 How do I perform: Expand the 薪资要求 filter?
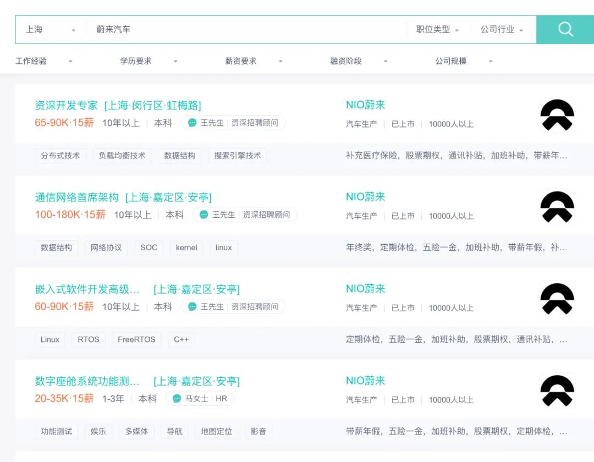[x=254, y=61]
